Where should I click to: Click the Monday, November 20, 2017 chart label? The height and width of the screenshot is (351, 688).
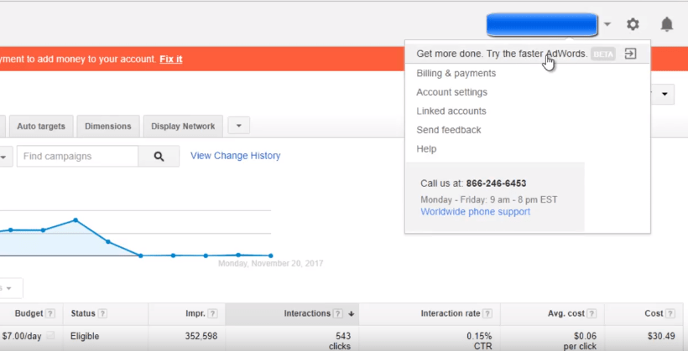click(x=271, y=263)
